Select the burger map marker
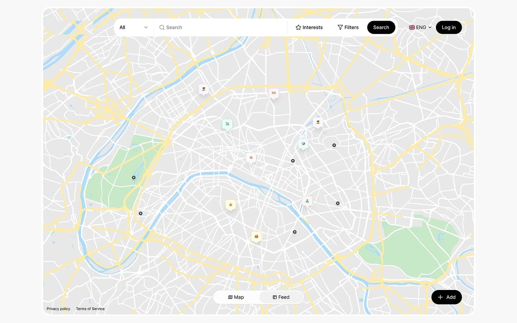Image resolution: width=517 pixels, height=323 pixels. [256, 237]
